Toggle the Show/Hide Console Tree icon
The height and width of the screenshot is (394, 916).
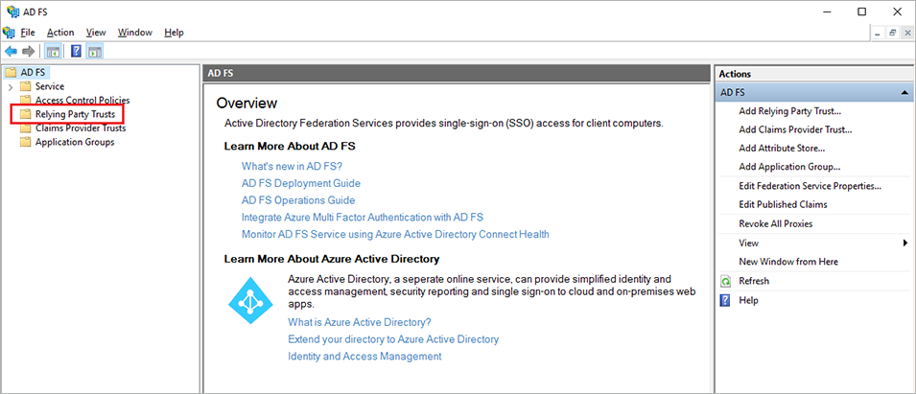point(53,52)
